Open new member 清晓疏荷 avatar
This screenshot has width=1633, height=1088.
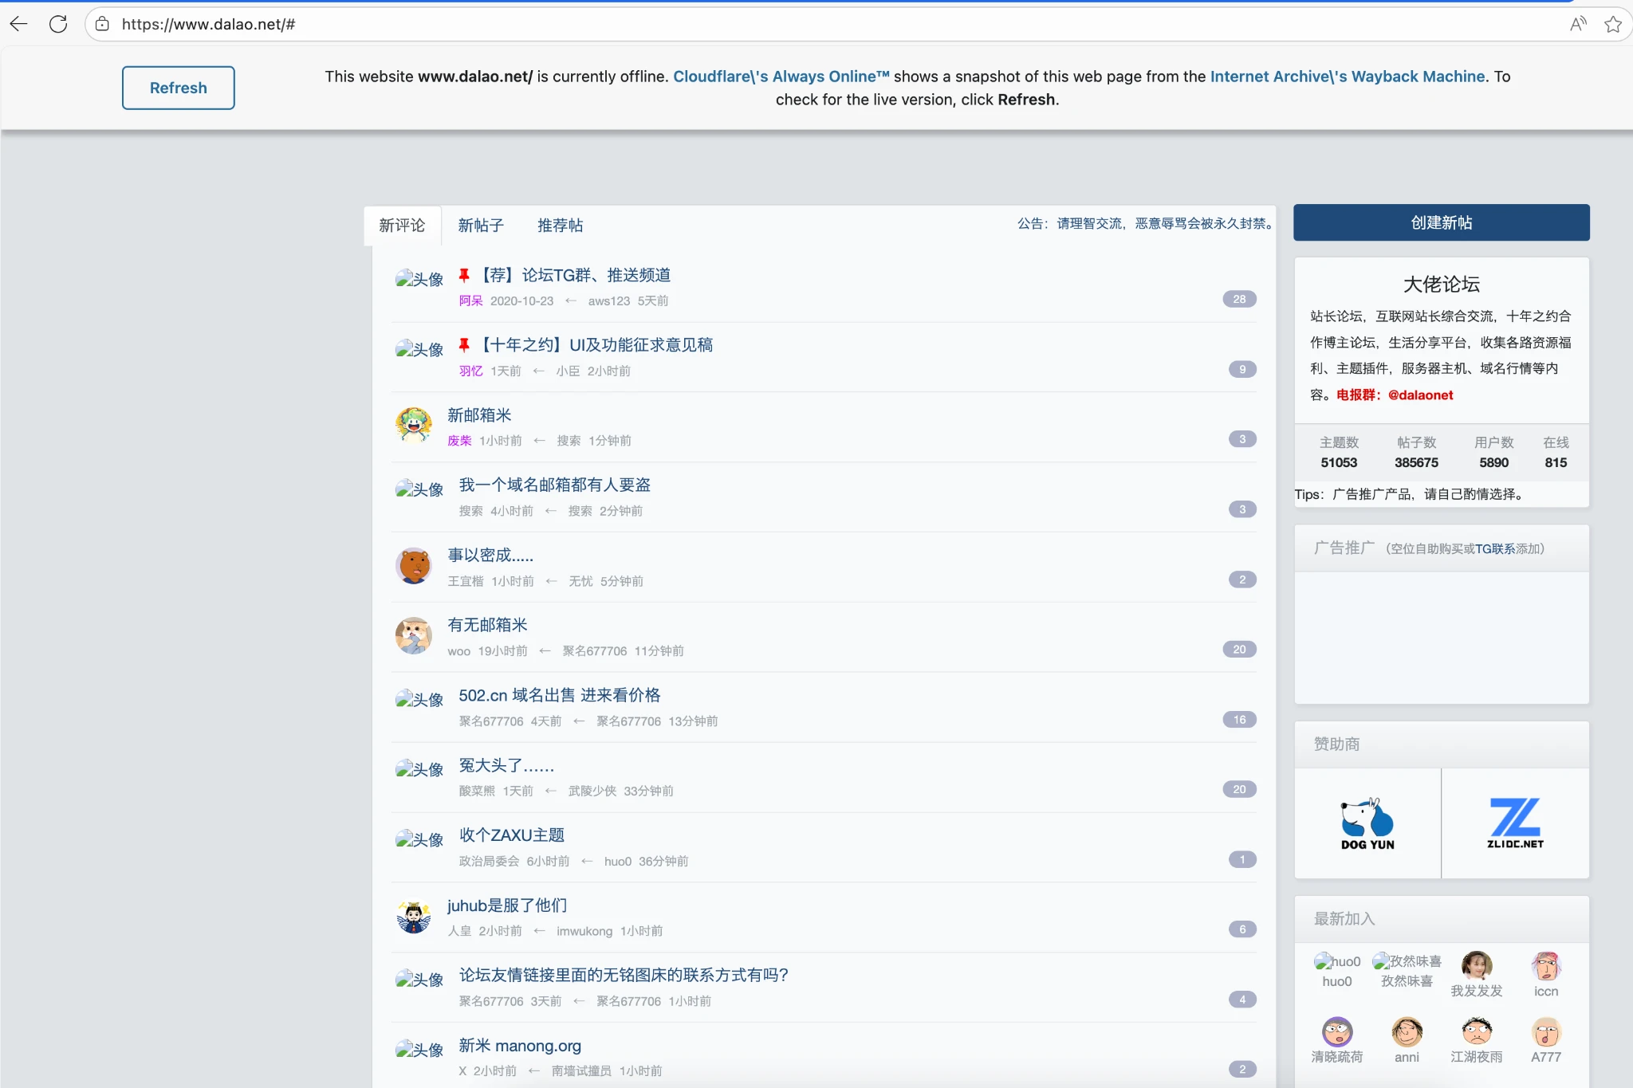pos(1337,1031)
